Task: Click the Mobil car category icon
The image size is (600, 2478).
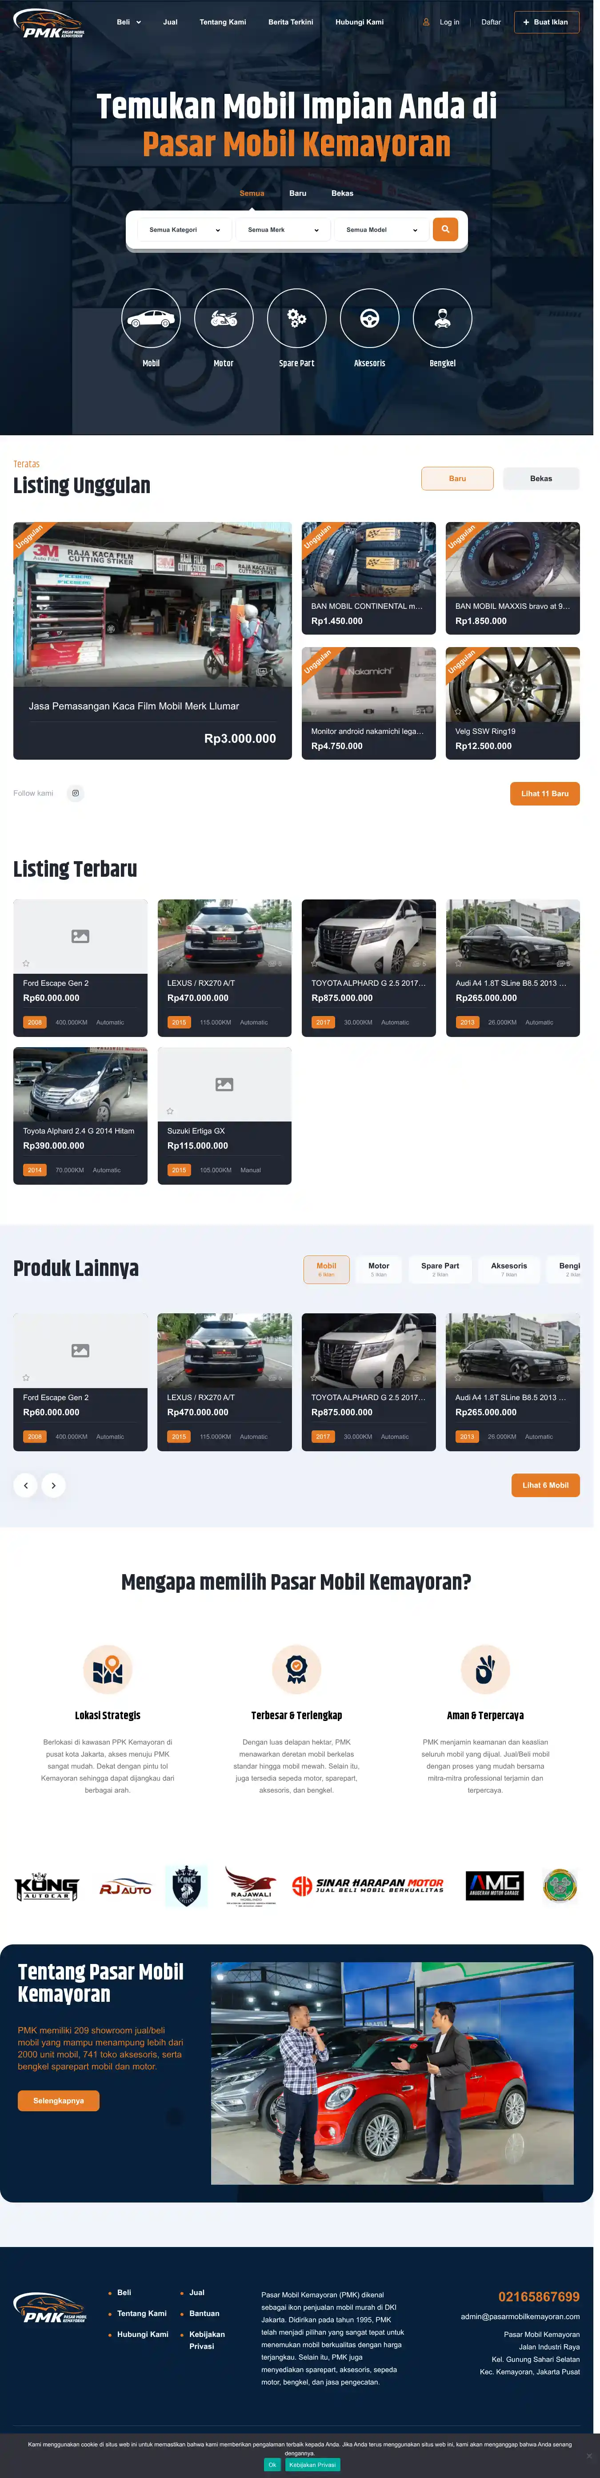Action: tap(151, 318)
